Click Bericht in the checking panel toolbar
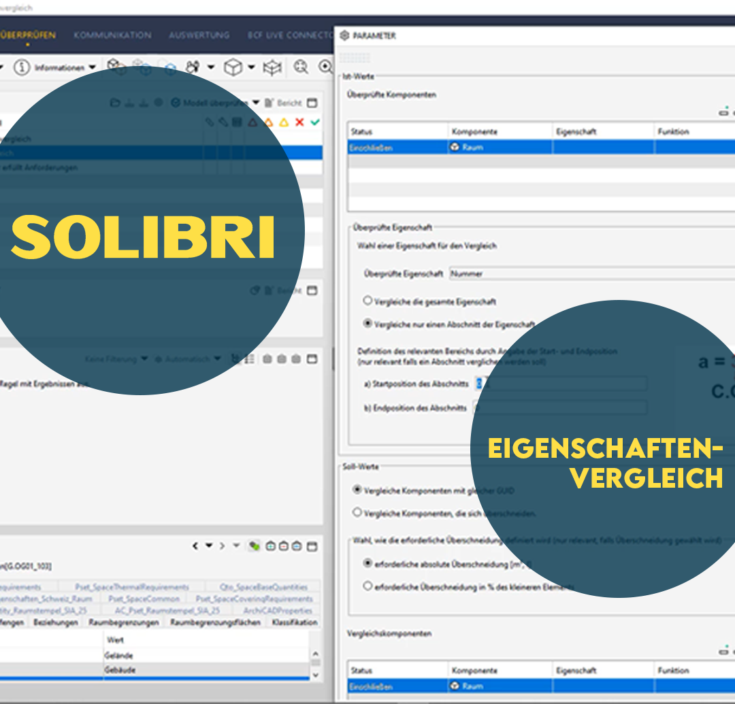Screen dimensions: 735x704 pyautogui.click(x=284, y=103)
